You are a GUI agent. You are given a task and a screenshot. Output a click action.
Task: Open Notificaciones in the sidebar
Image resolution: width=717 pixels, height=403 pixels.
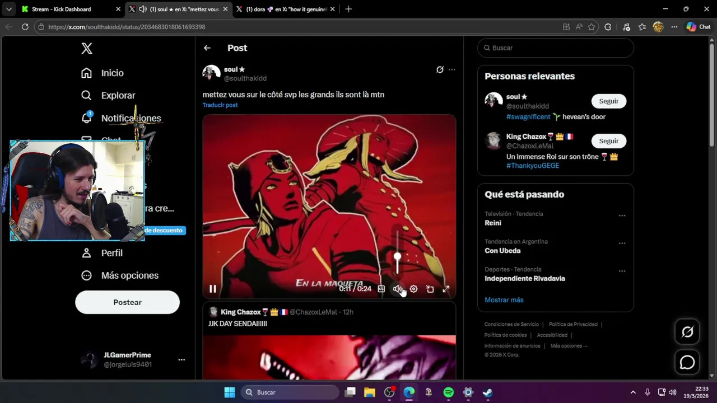pos(121,118)
